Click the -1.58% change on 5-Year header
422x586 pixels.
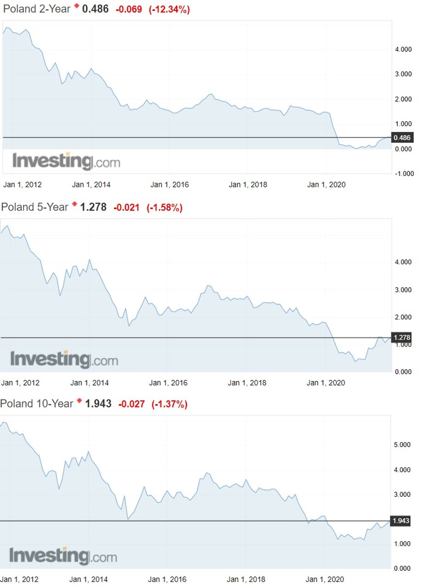[165, 208]
